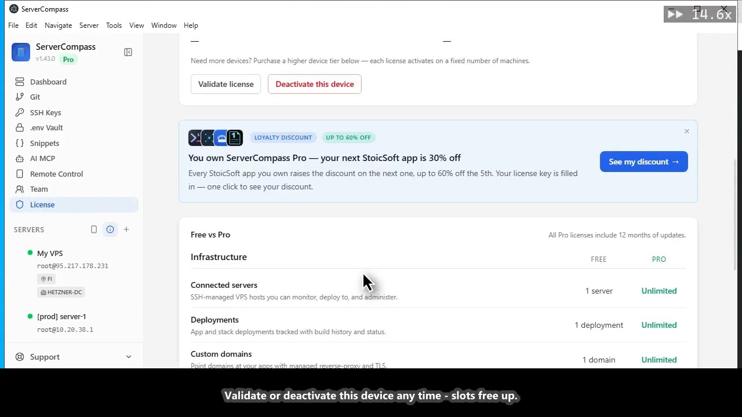Click the '1 deployment' free value
Image resolution: width=742 pixels, height=417 pixels.
[599, 325]
